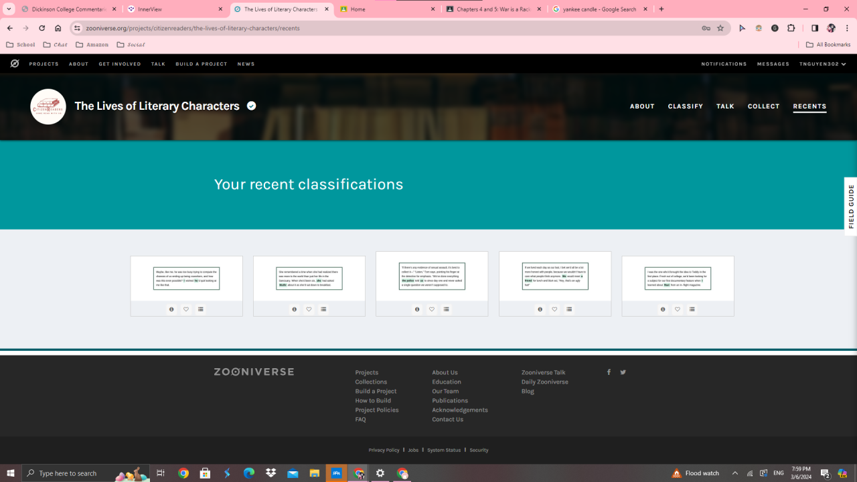The height and width of the screenshot is (482, 857).
Task: Open the Privacy Policy footer link
Action: pyautogui.click(x=384, y=450)
